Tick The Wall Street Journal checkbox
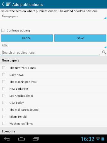Image resolution: width=107 pixels, height=143 pixels. pyautogui.click(x=4, y=109)
